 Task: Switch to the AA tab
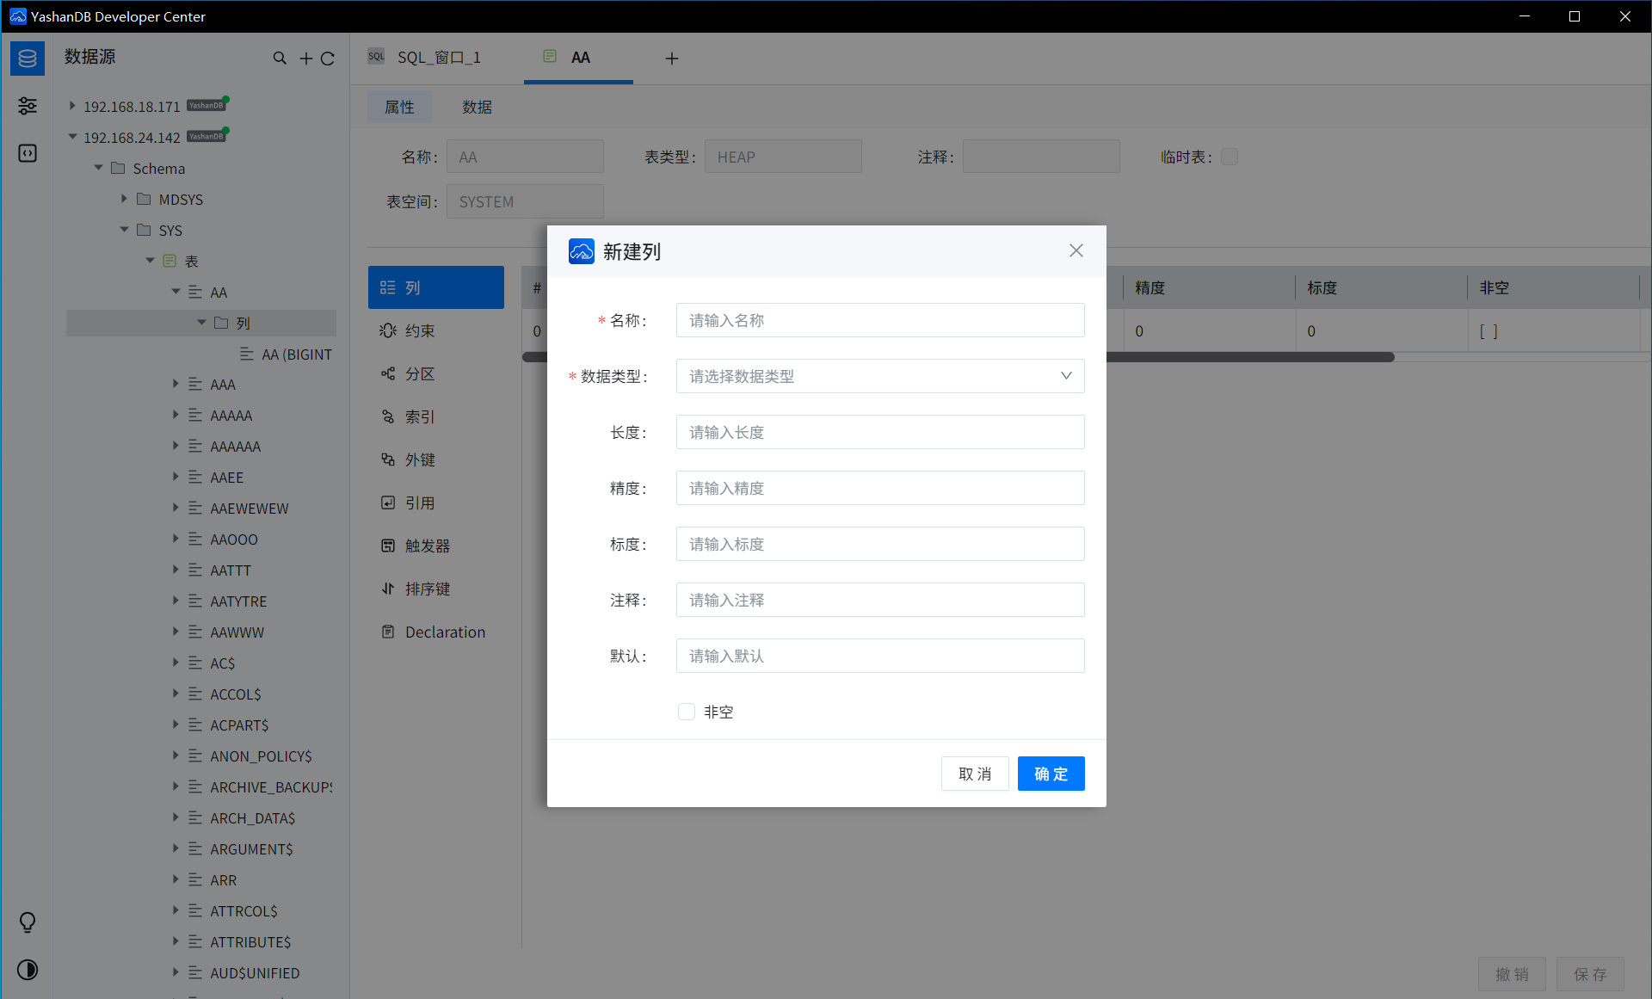(x=578, y=58)
